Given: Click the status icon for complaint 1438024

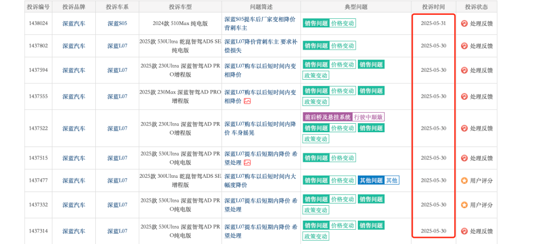Looking at the screenshot, I should pyautogui.click(x=464, y=23).
